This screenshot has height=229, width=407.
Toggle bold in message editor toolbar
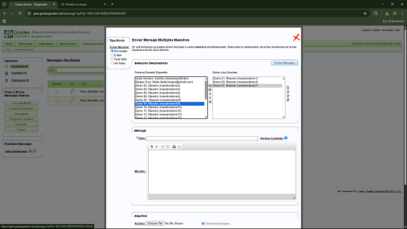pos(152,147)
